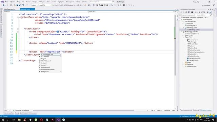Click the Live Share button
Image resolution: width=217 pixels, height=122 pixels.
[206, 5]
